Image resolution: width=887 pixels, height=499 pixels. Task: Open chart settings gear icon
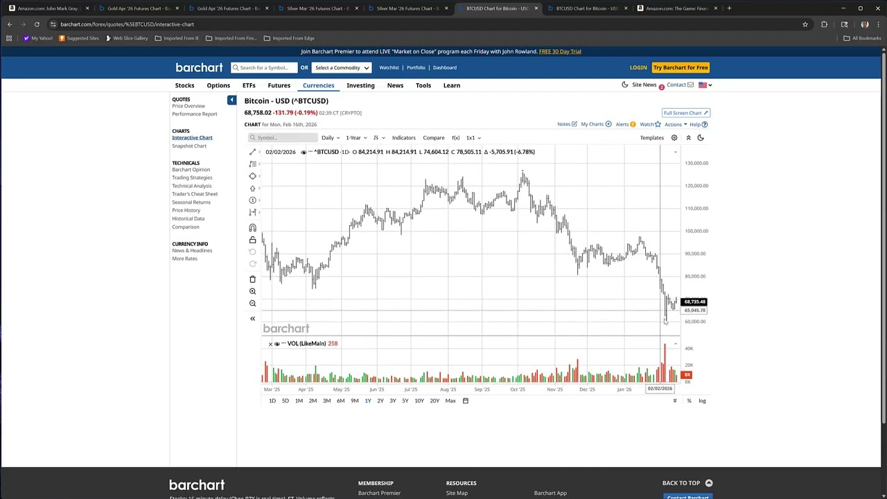tap(674, 138)
